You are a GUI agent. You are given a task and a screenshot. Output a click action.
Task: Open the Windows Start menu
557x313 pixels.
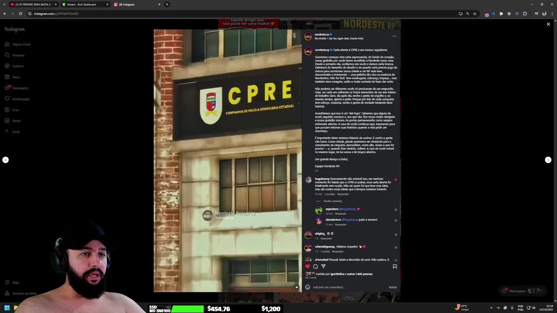(x=7, y=308)
